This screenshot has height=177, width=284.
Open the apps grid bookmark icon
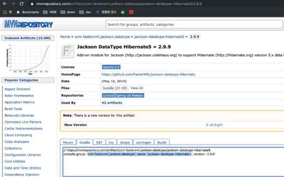pos(5,12)
